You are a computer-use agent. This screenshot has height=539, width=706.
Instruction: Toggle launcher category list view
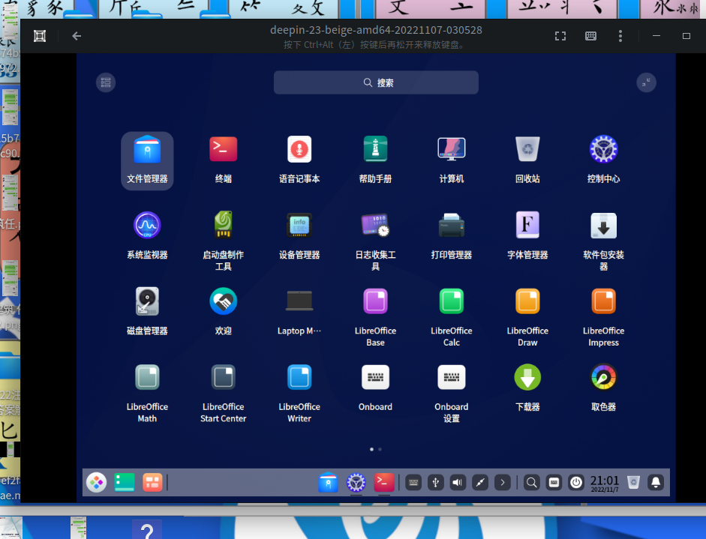coord(106,82)
